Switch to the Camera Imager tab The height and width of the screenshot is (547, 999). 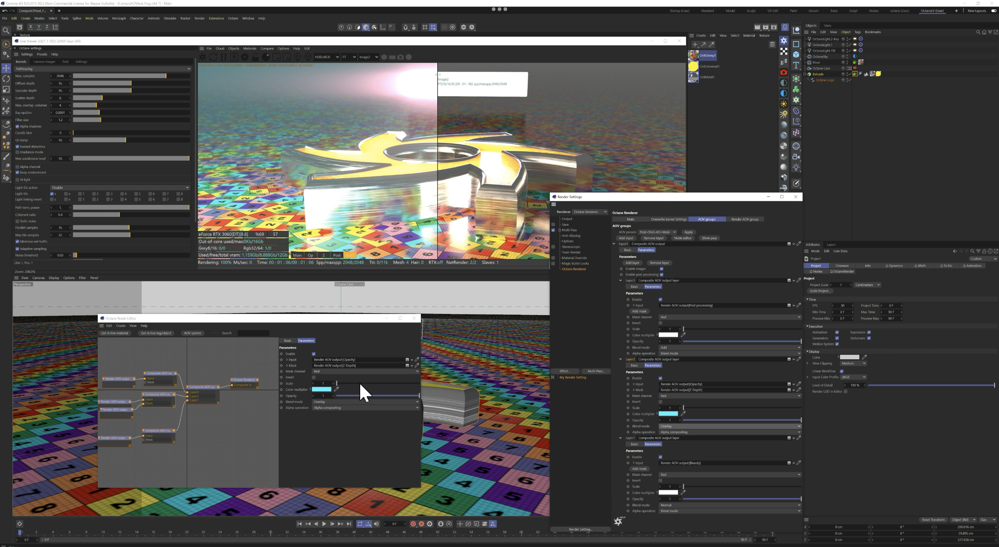pyautogui.click(x=44, y=62)
